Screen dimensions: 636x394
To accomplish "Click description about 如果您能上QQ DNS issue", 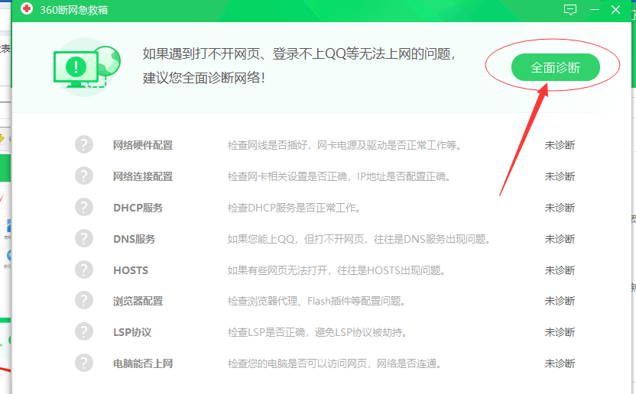I will [x=359, y=239].
